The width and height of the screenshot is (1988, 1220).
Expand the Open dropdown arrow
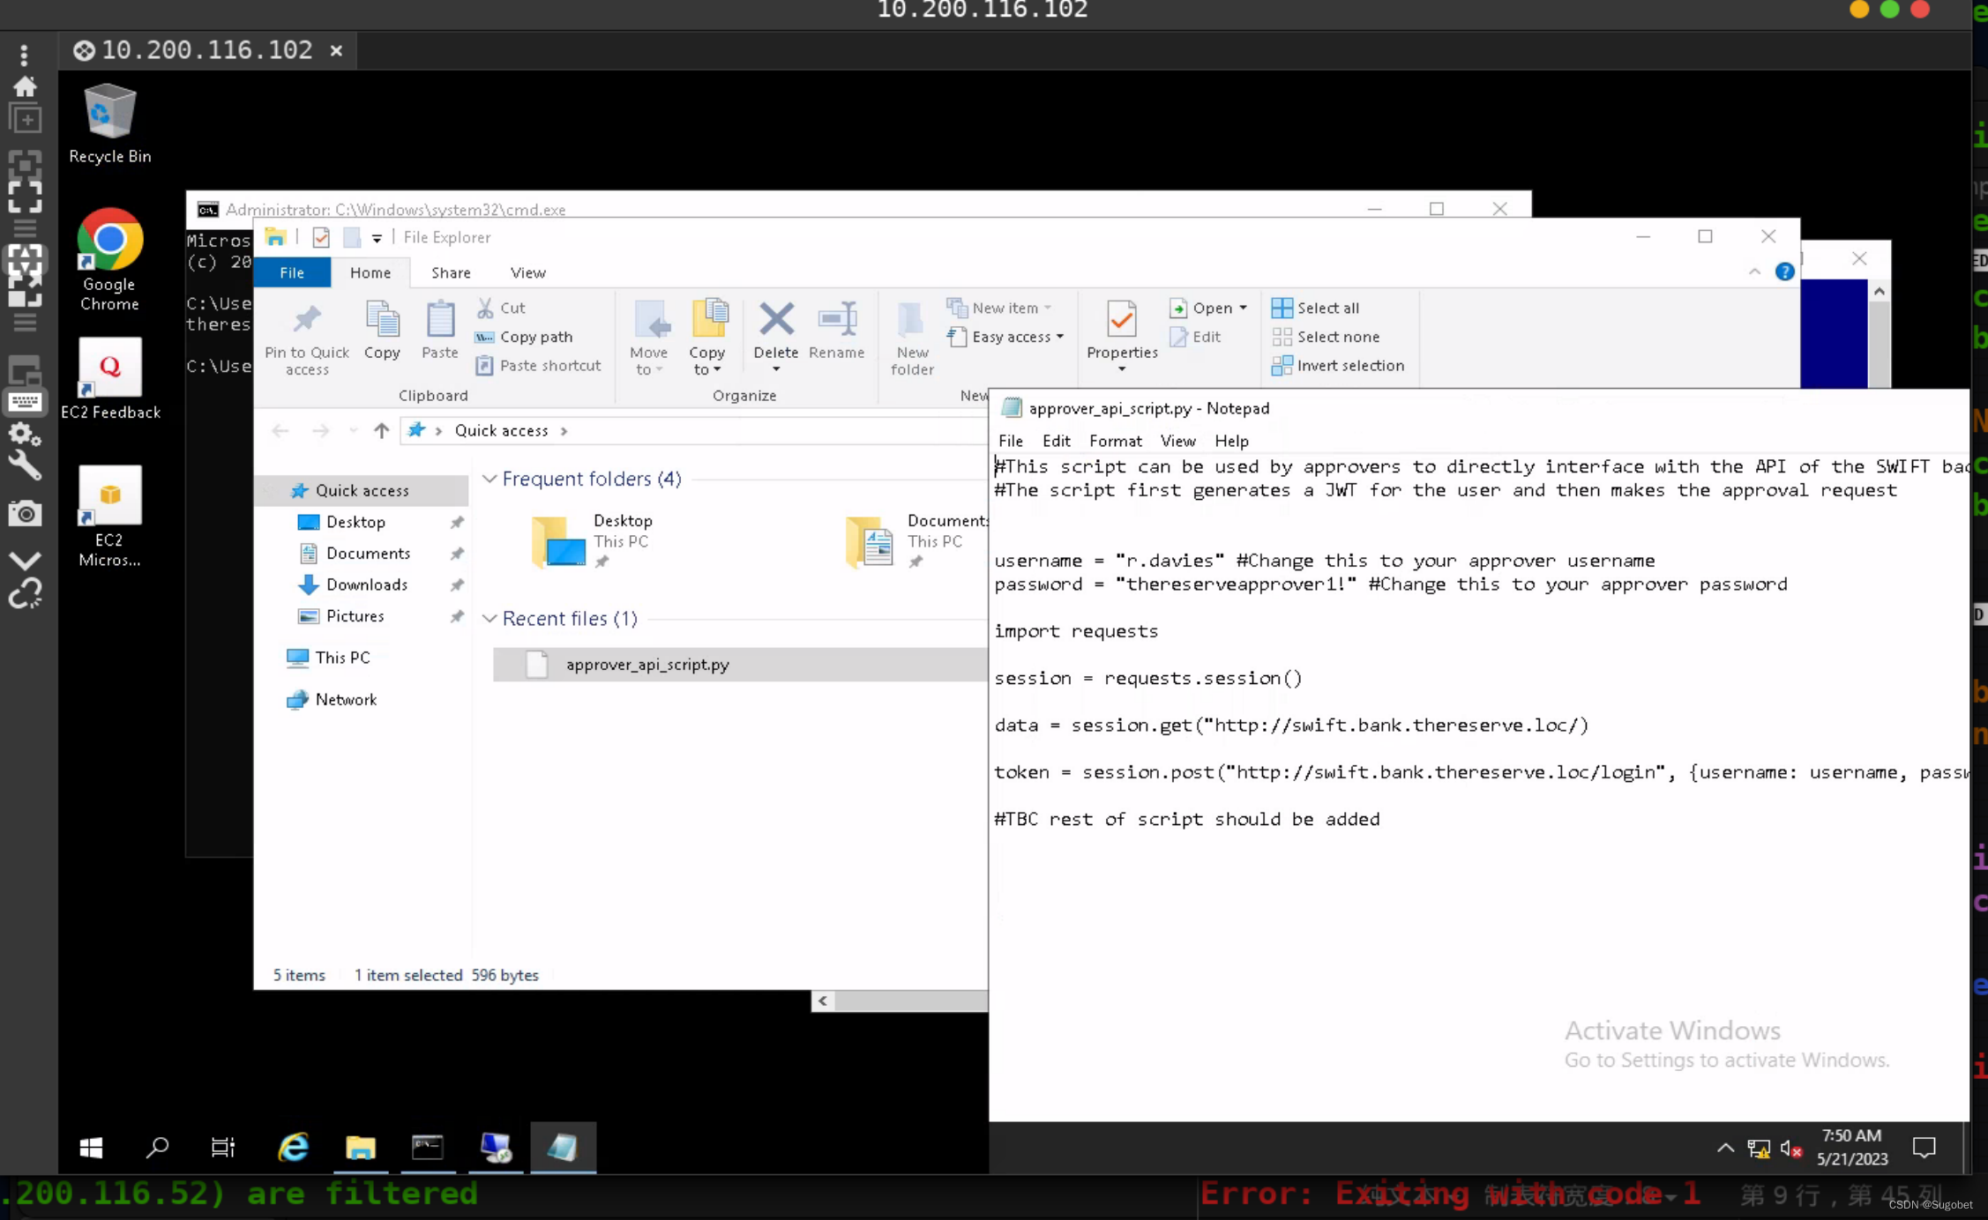1243,308
